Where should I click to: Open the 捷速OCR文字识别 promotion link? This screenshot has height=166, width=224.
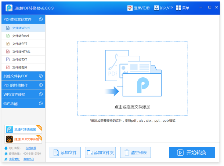23,139
